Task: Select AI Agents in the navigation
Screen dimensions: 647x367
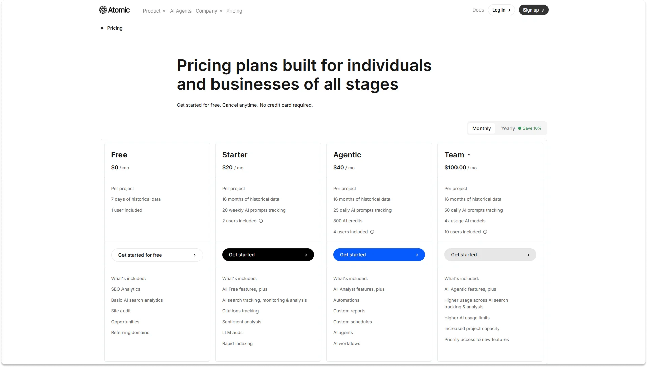Action: click(x=180, y=11)
